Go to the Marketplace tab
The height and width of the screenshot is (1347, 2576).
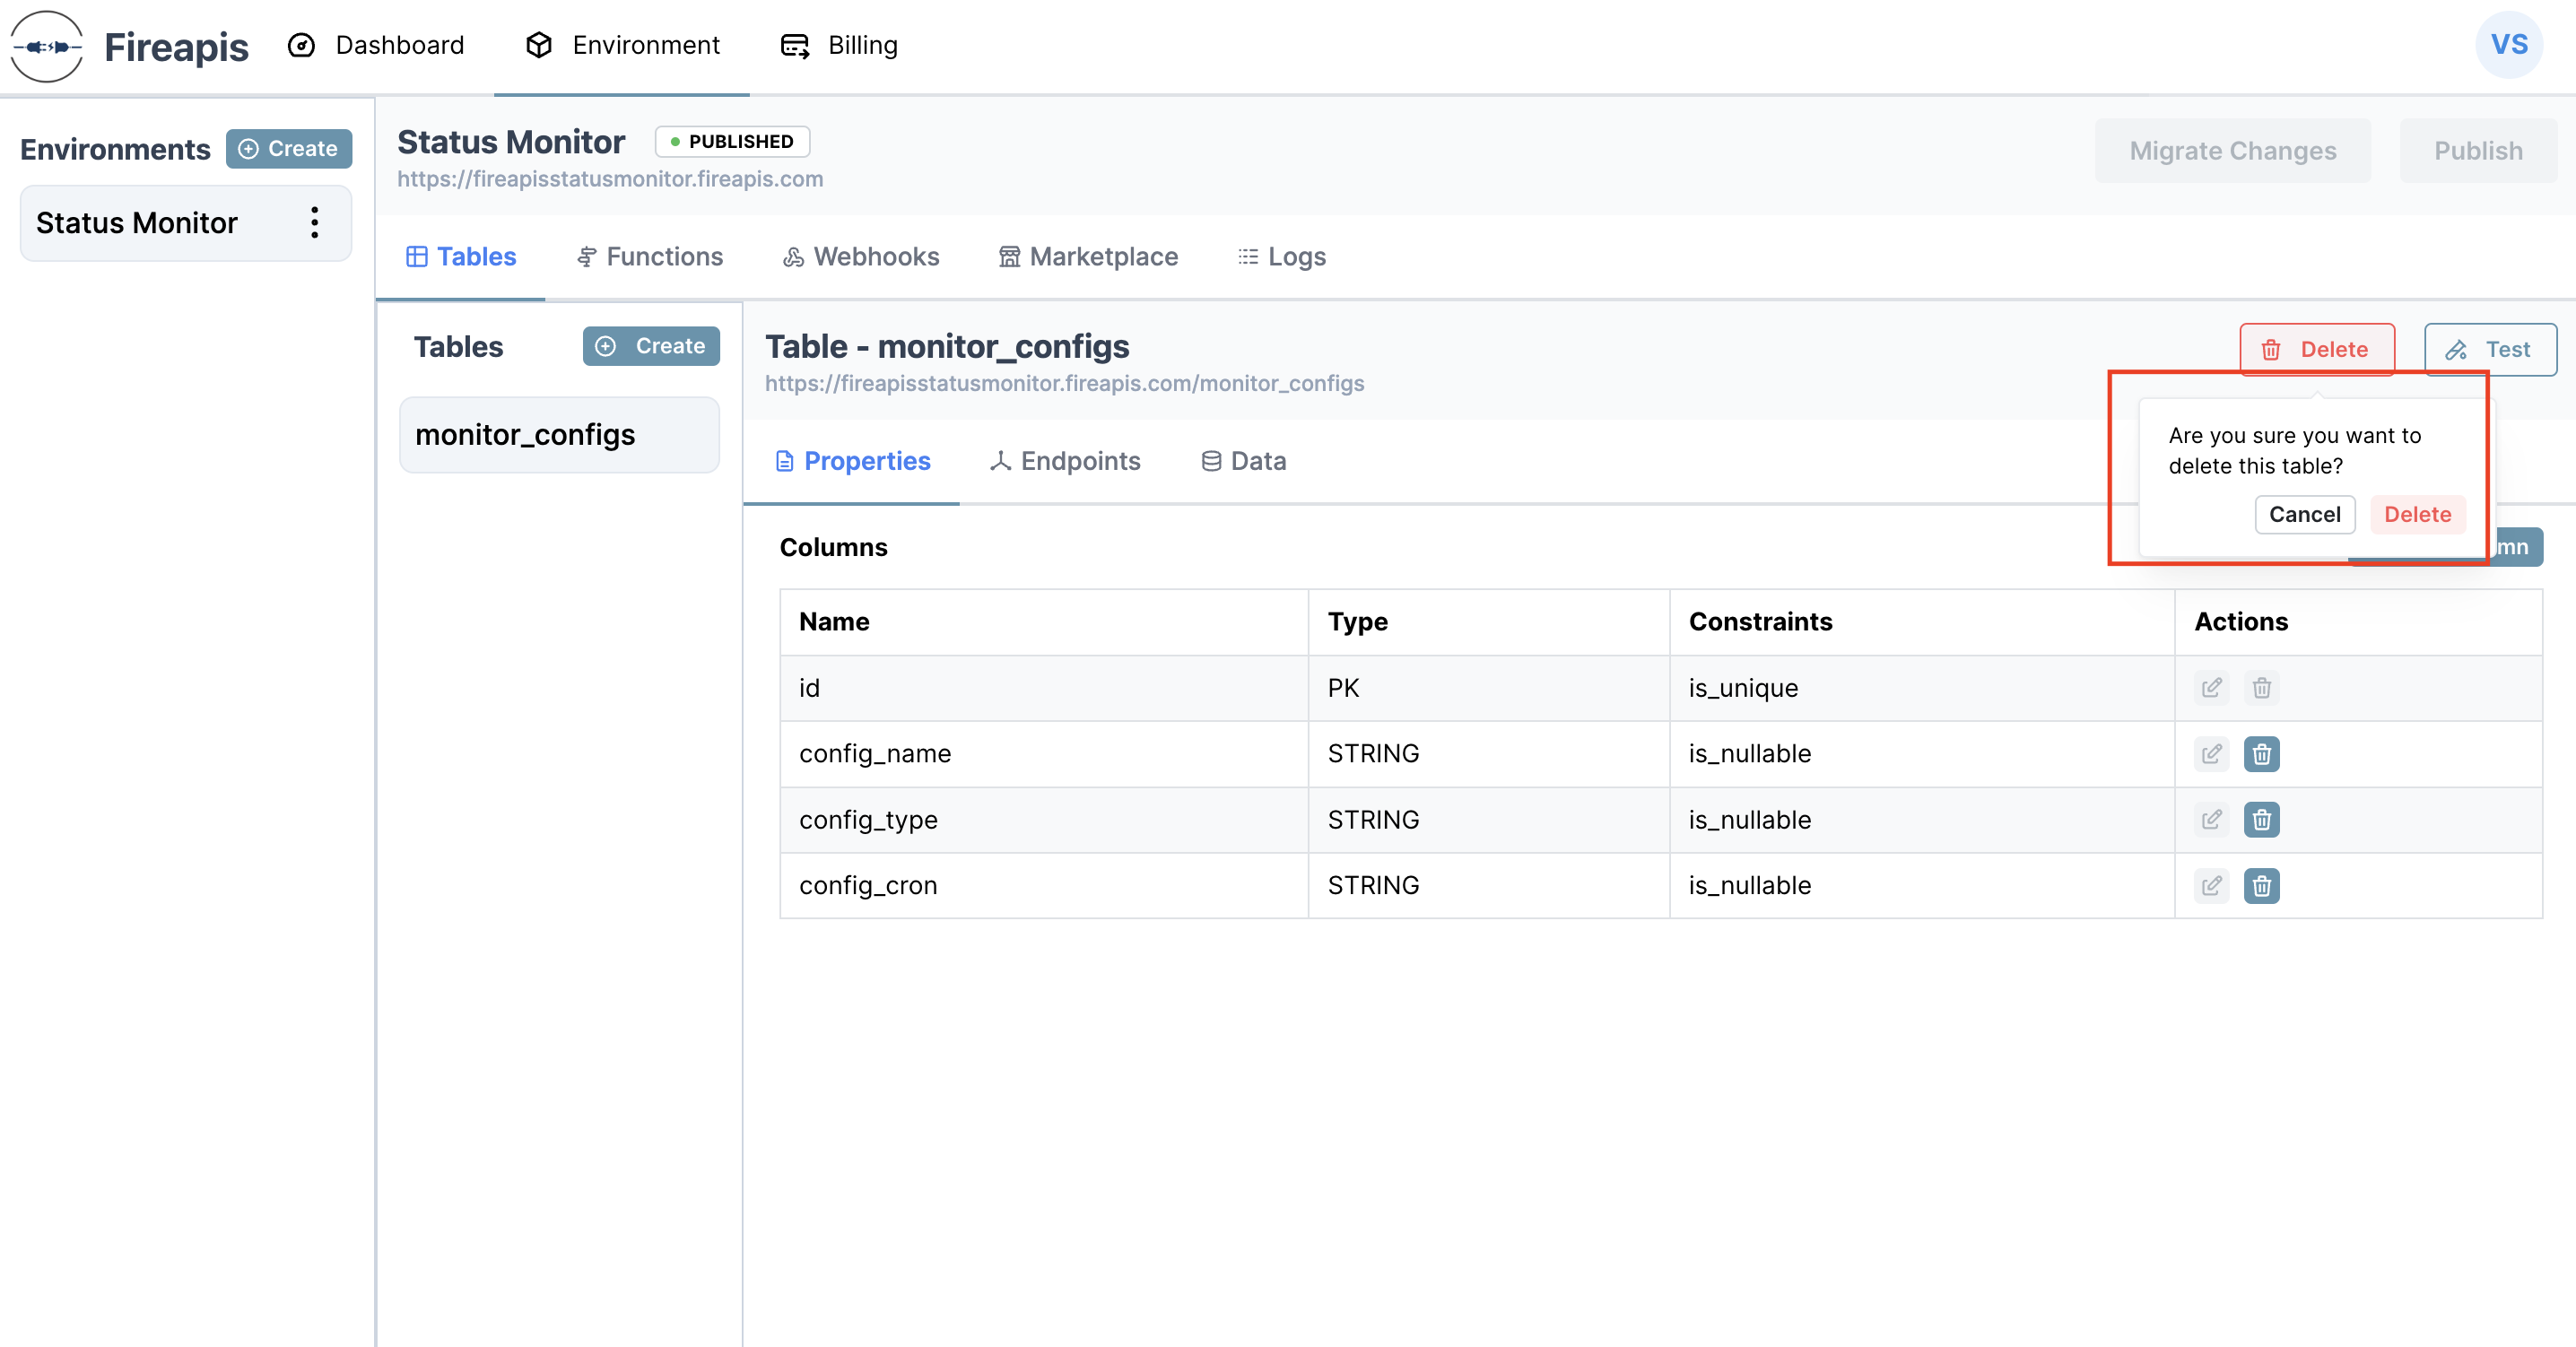(1088, 257)
